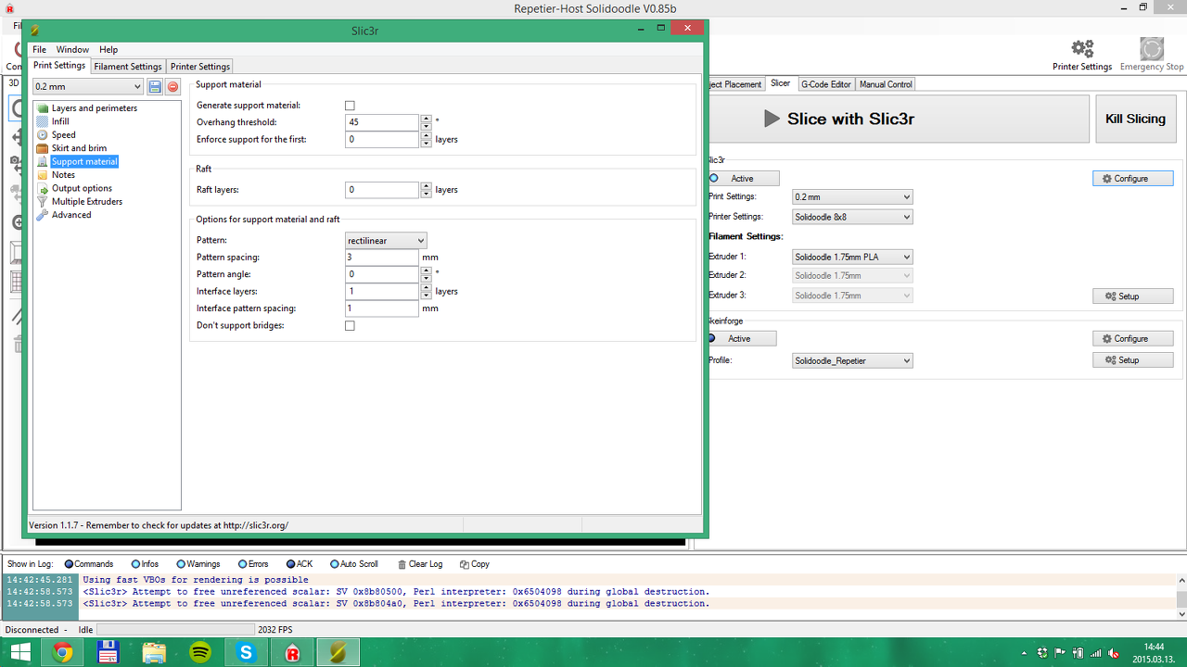Click Setup button for Slic3r

(1132, 296)
